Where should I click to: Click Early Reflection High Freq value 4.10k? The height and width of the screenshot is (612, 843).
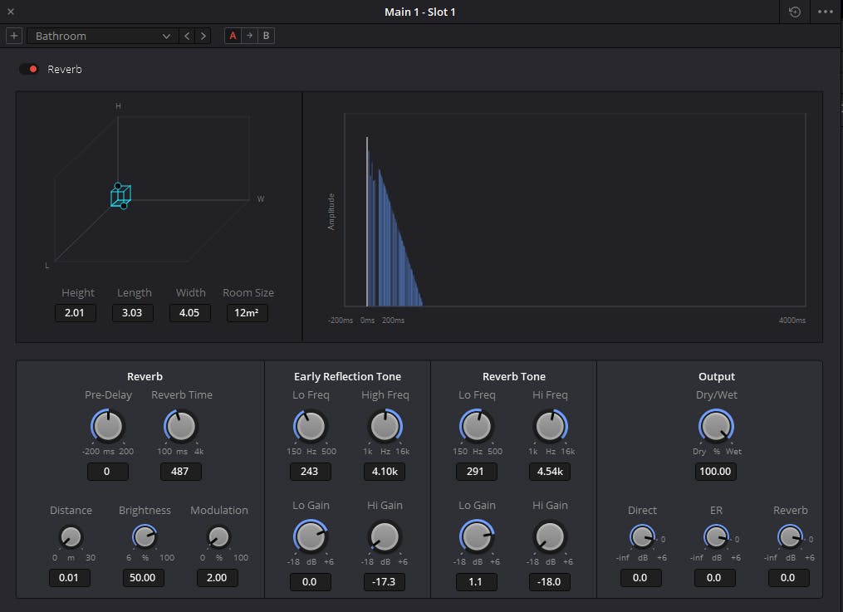click(385, 471)
